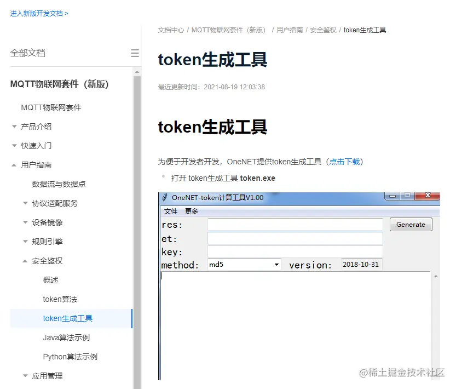
Task: Click the et input field
Action: 295,238
